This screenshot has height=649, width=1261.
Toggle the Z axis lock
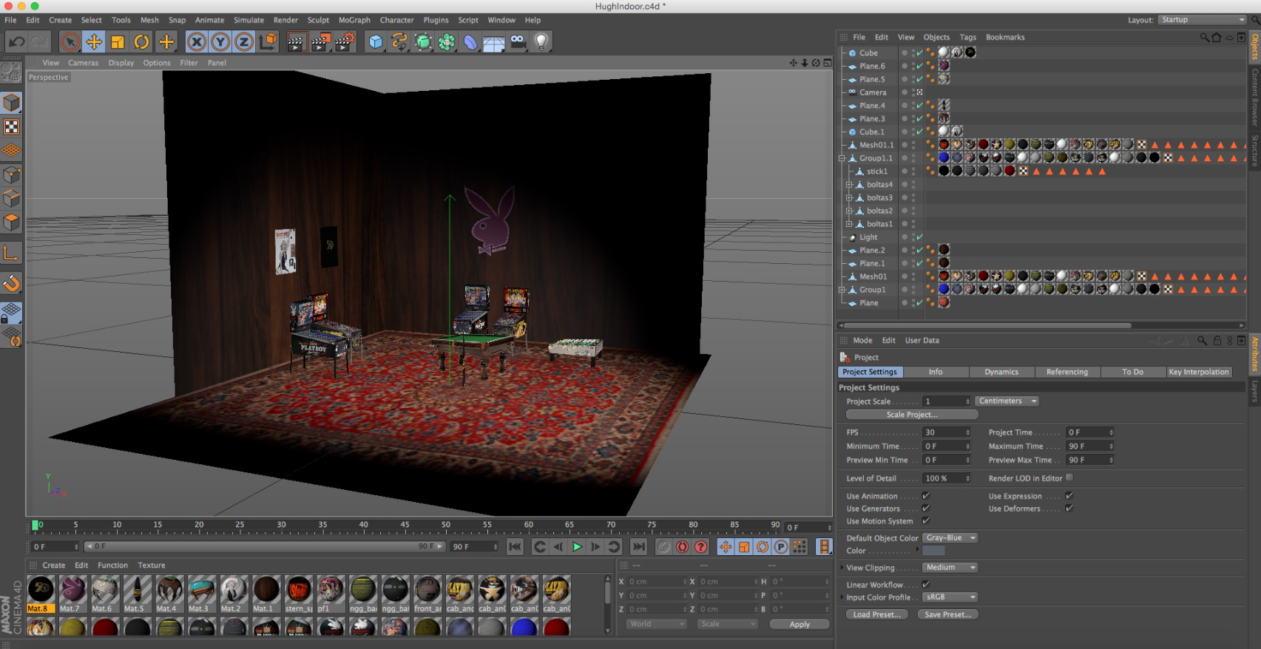(243, 42)
